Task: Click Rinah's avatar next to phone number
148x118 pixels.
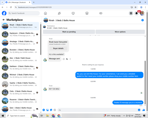Action: pos(45,89)
